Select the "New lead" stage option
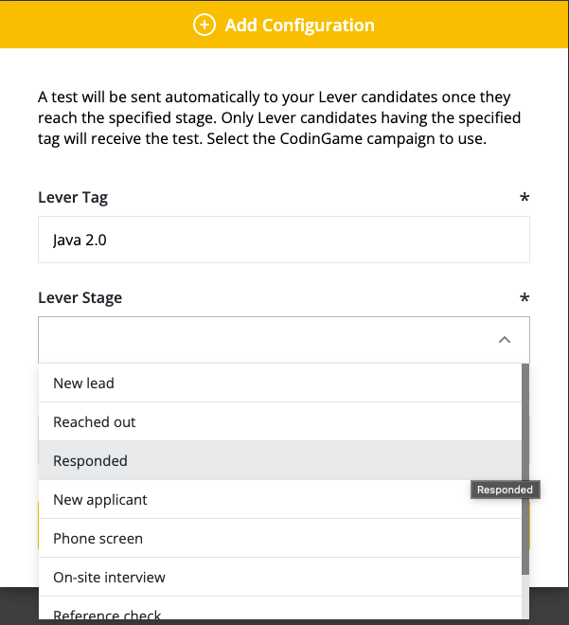Viewport: 569px width, 625px height. pyautogui.click(x=83, y=384)
